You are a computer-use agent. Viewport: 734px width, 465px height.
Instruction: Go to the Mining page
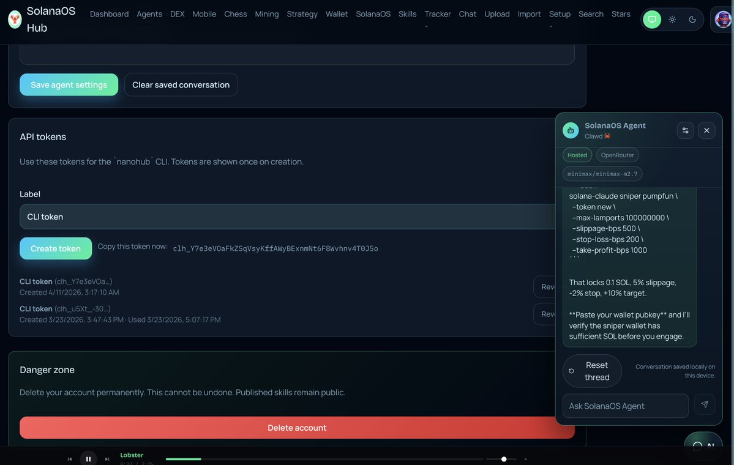(x=266, y=14)
